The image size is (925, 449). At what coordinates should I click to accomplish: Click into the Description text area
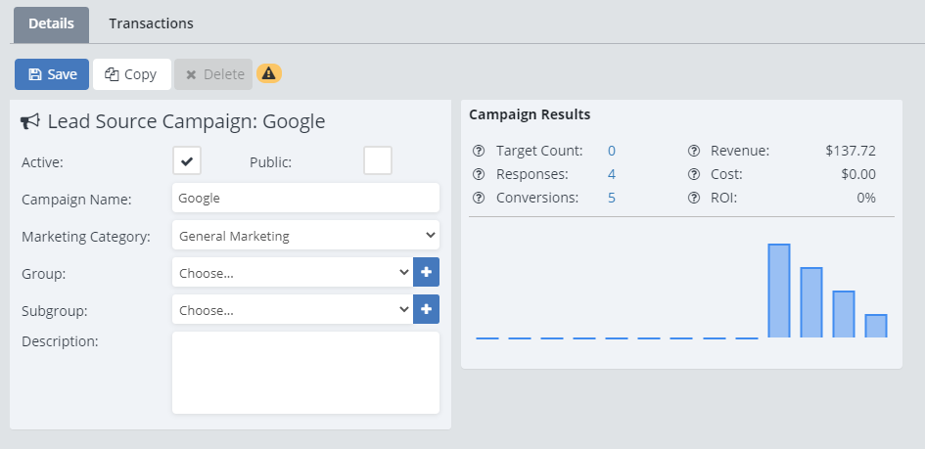[305, 372]
